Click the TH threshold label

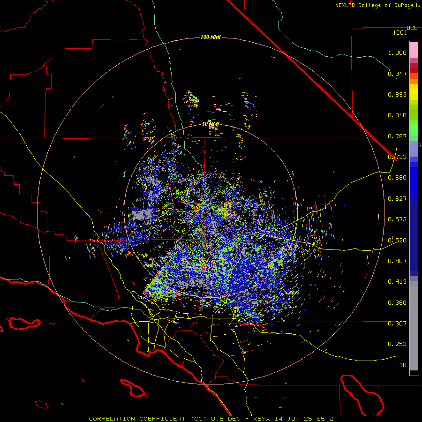point(403,365)
